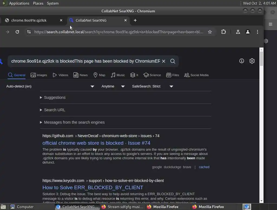Viewport: 277px width, 210px height.
Task: Close the CollabNet SearXNG tab
Action: point(126,20)
